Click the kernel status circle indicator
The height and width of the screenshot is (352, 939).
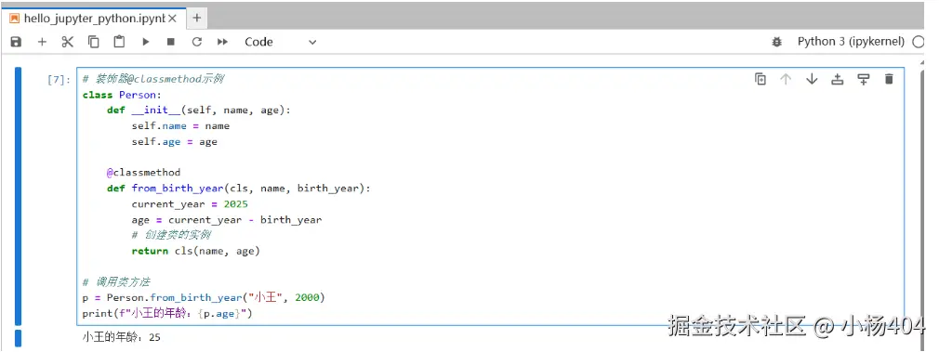(x=918, y=42)
